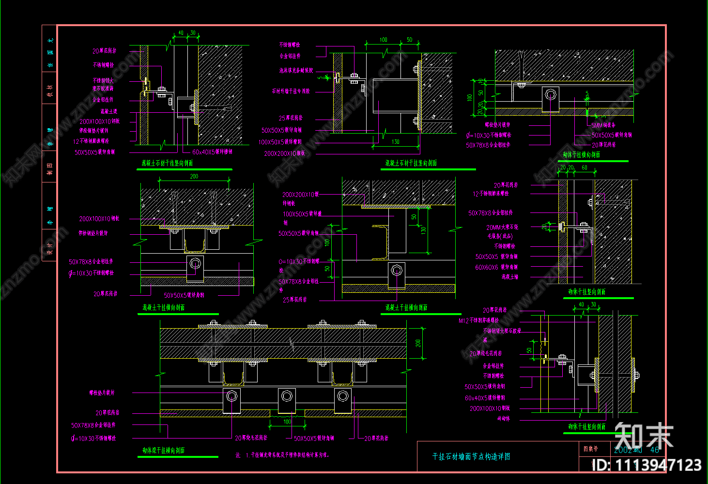Select the 干挂石材墙面节点构造详图 title block text
The image size is (708, 484).
click(x=471, y=456)
